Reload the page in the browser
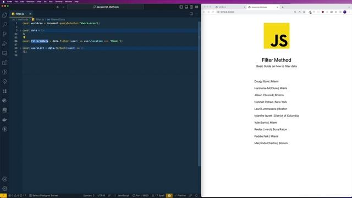Image resolution: width=352 pixels, height=198 pixels. (x=213, y=12)
